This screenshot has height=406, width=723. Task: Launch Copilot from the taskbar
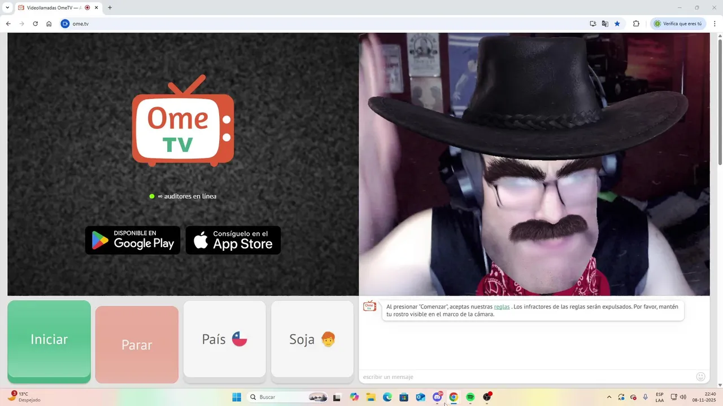(x=354, y=397)
